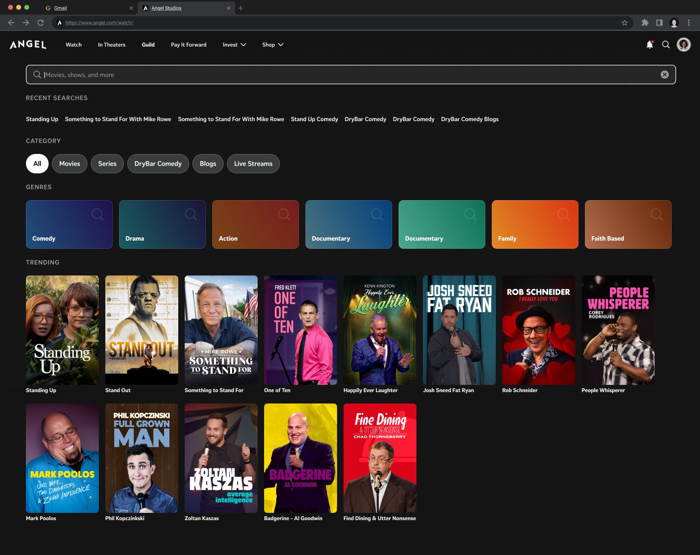
Task: Close the Gmail tab
Action: (131, 8)
